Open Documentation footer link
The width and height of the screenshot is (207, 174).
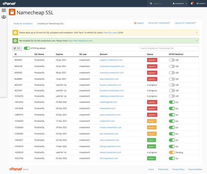(x=195, y=169)
